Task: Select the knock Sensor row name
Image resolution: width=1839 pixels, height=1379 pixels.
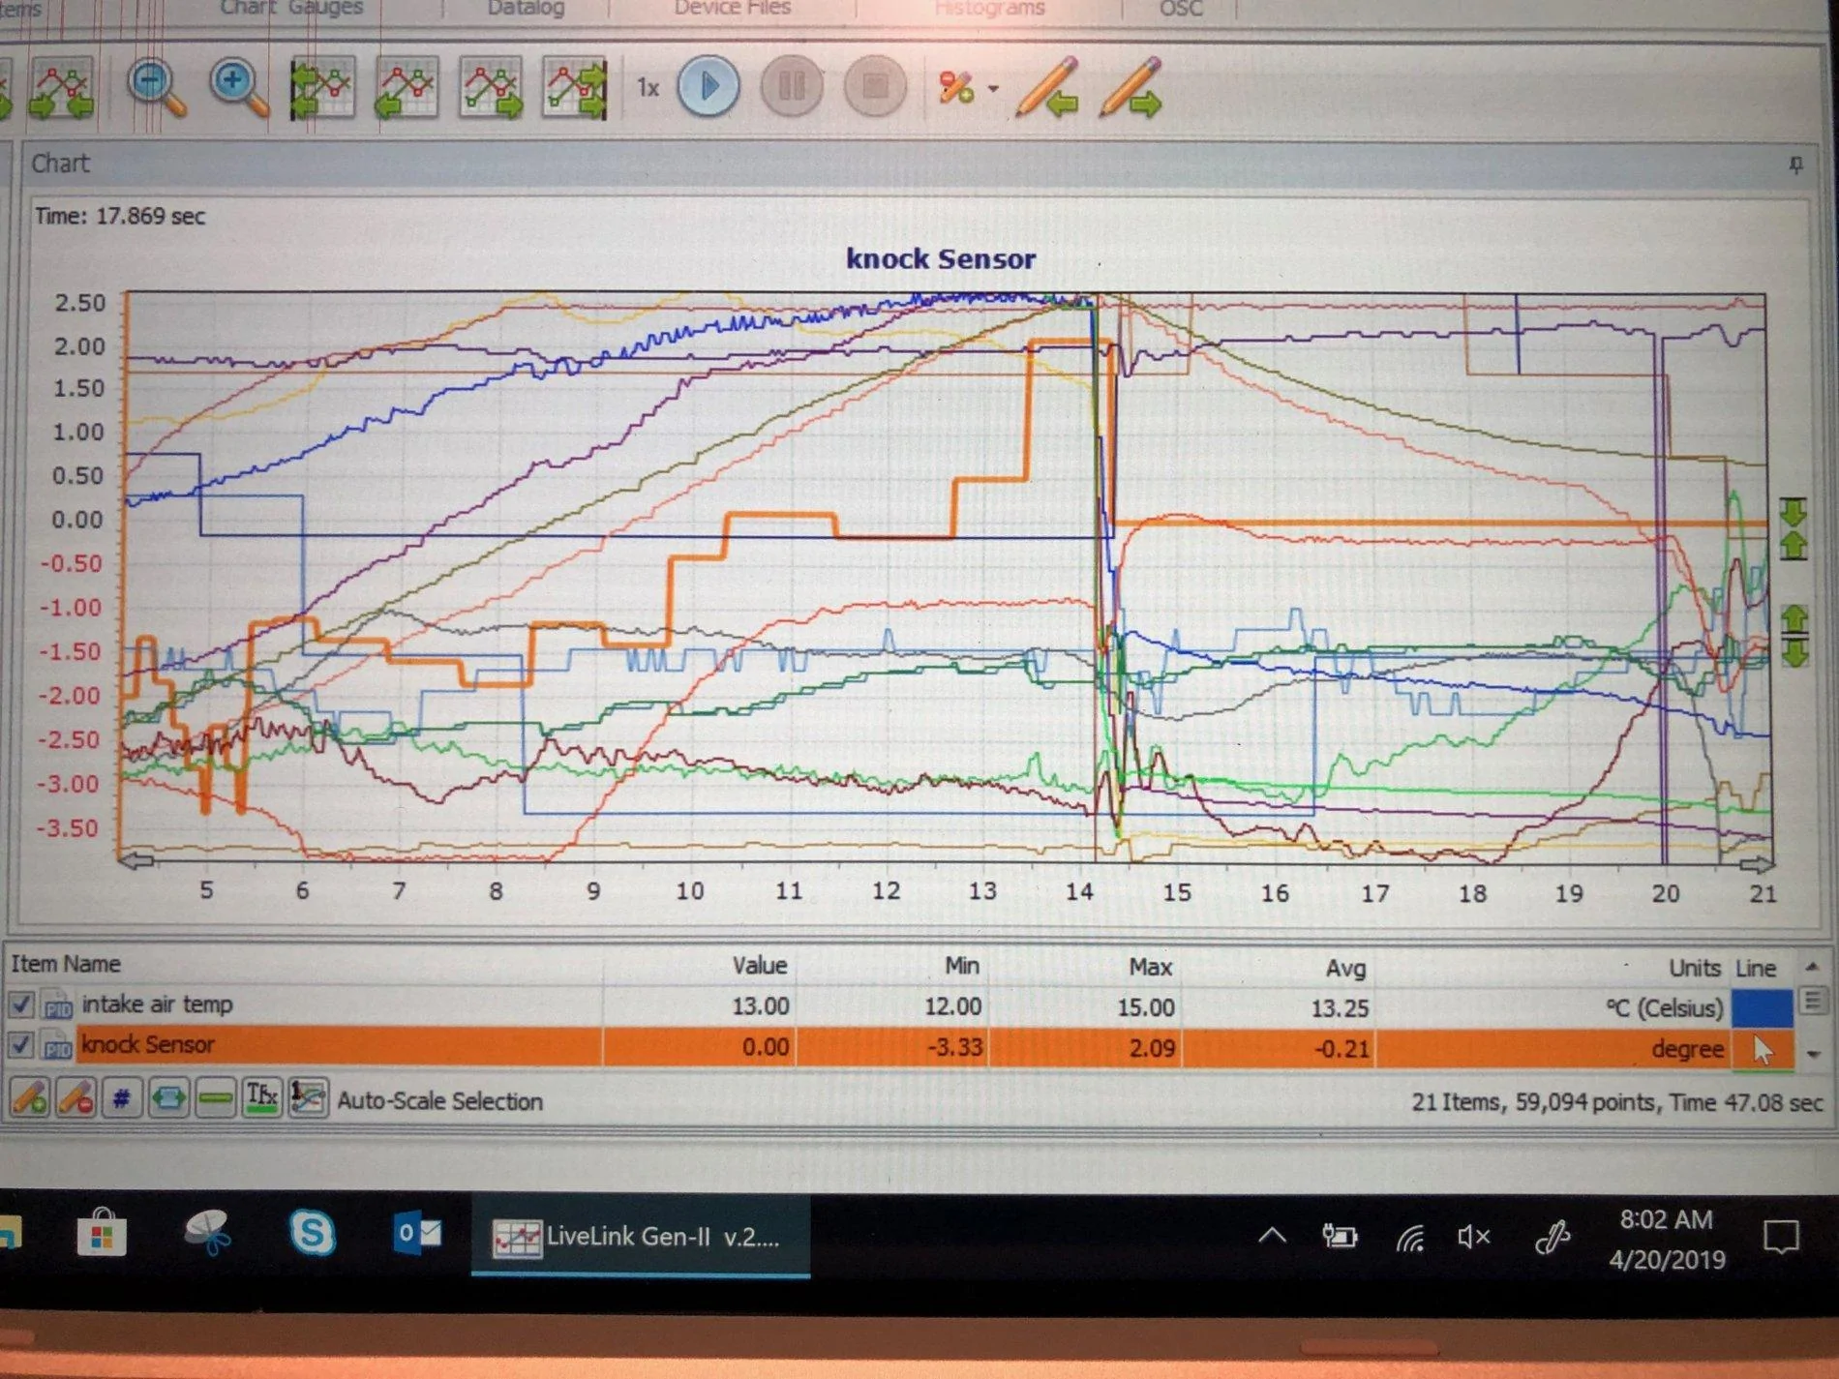Action: point(148,1045)
